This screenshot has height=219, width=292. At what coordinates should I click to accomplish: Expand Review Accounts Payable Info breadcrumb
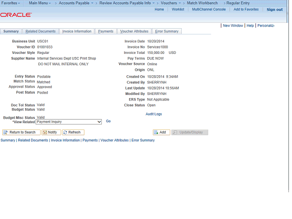(x=127, y=3)
